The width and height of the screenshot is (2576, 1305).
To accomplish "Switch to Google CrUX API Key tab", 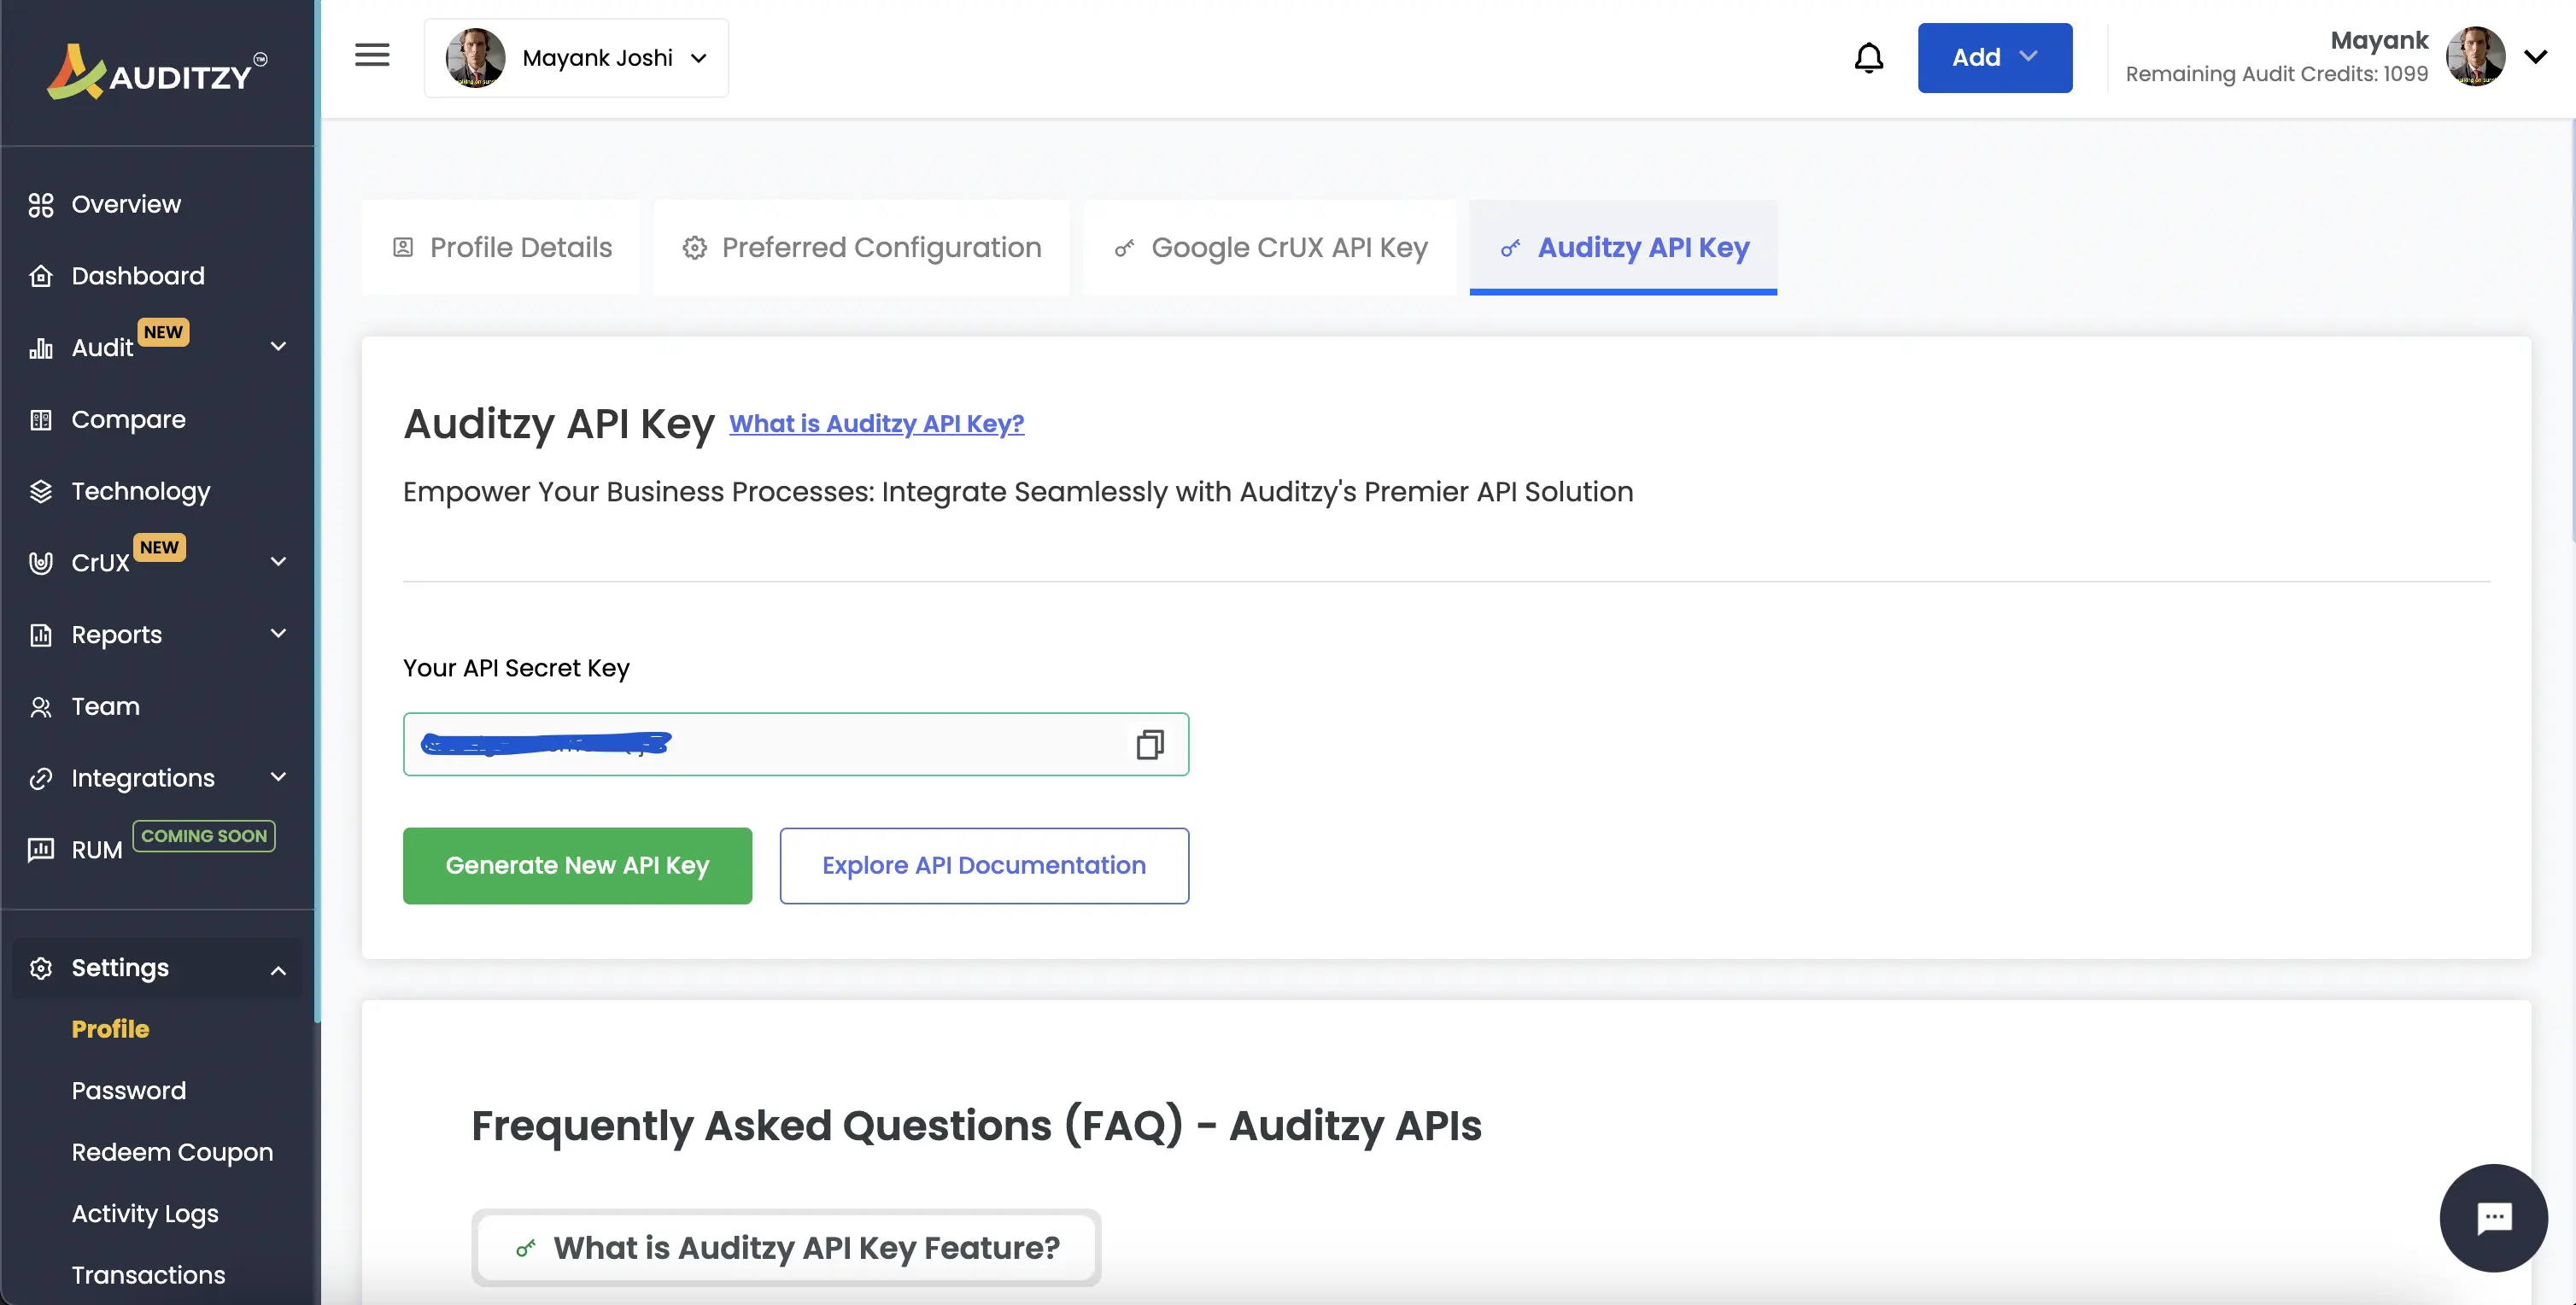I will (1270, 247).
